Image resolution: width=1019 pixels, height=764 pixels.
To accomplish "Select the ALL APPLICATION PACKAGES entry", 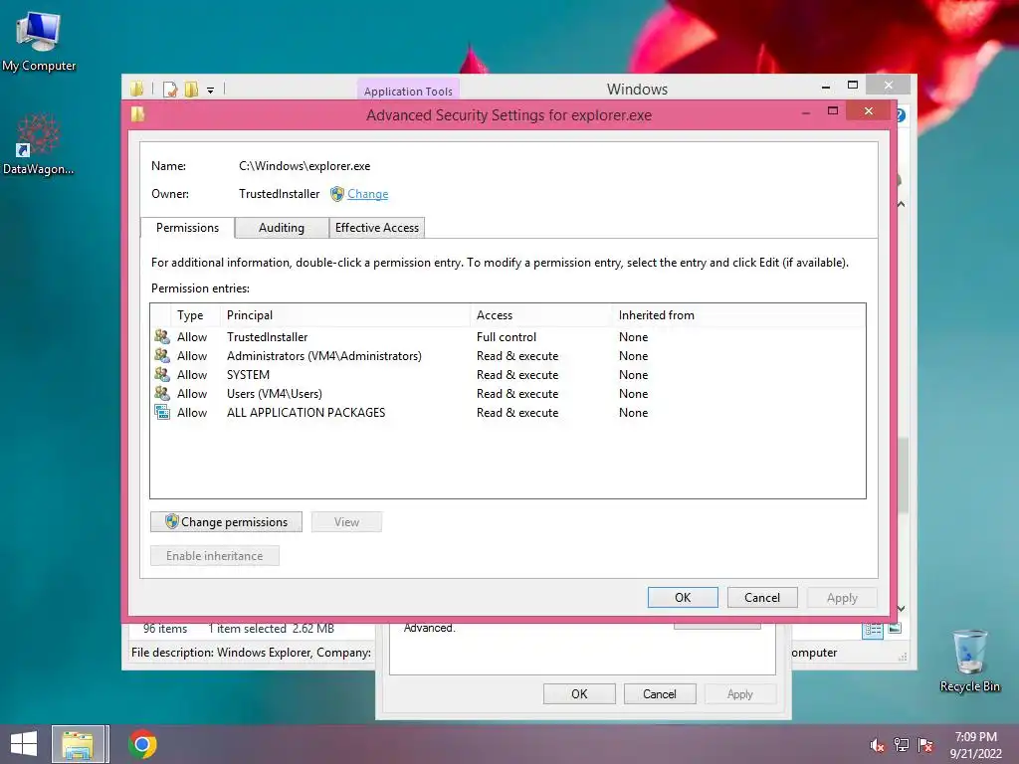I will click(x=508, y=413).
